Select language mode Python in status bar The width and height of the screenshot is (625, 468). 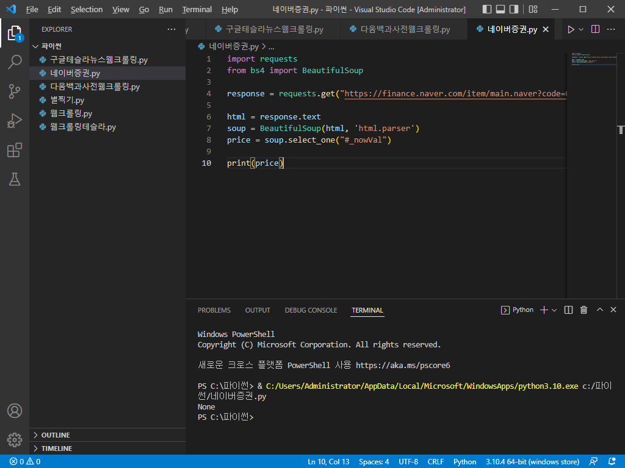click(x=464, y=462)
